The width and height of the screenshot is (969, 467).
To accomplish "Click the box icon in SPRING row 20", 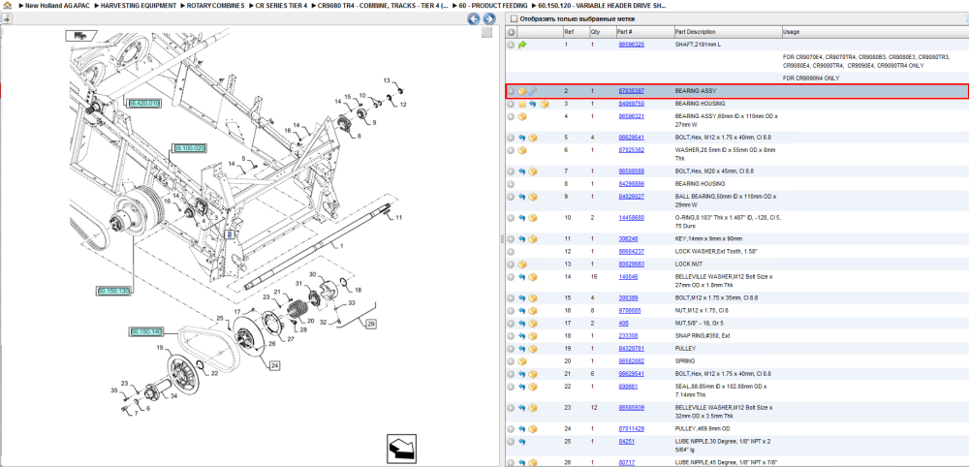I will (522, 360).
